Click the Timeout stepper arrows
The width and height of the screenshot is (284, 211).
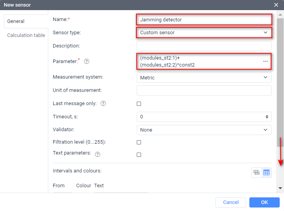coord(267,117)
